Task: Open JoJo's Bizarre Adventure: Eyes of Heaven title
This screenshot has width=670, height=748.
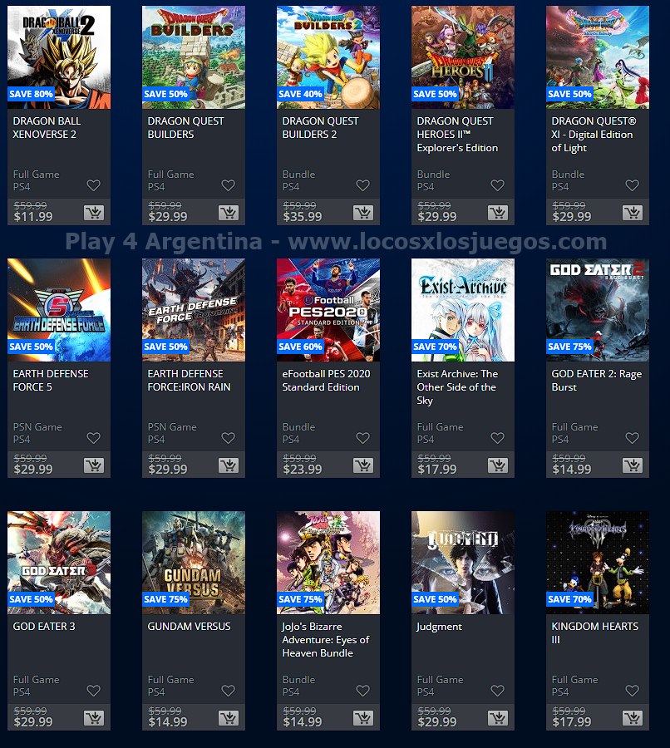Action: click(x=326, y=640)
